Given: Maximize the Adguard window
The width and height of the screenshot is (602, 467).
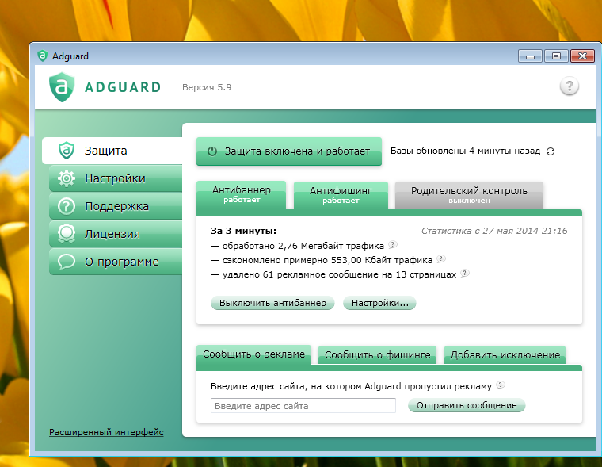Looking at the screenshot, I should pos(556,56).
